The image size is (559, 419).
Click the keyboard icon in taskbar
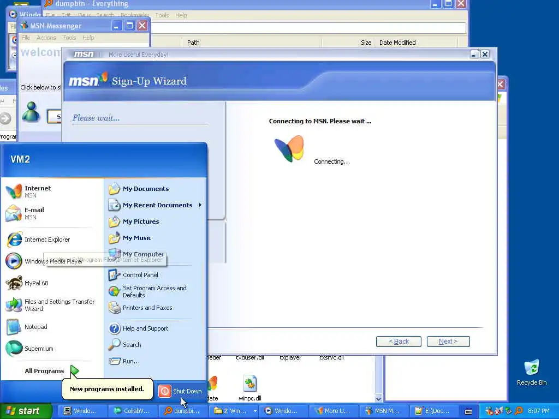[x=469, y=411]
